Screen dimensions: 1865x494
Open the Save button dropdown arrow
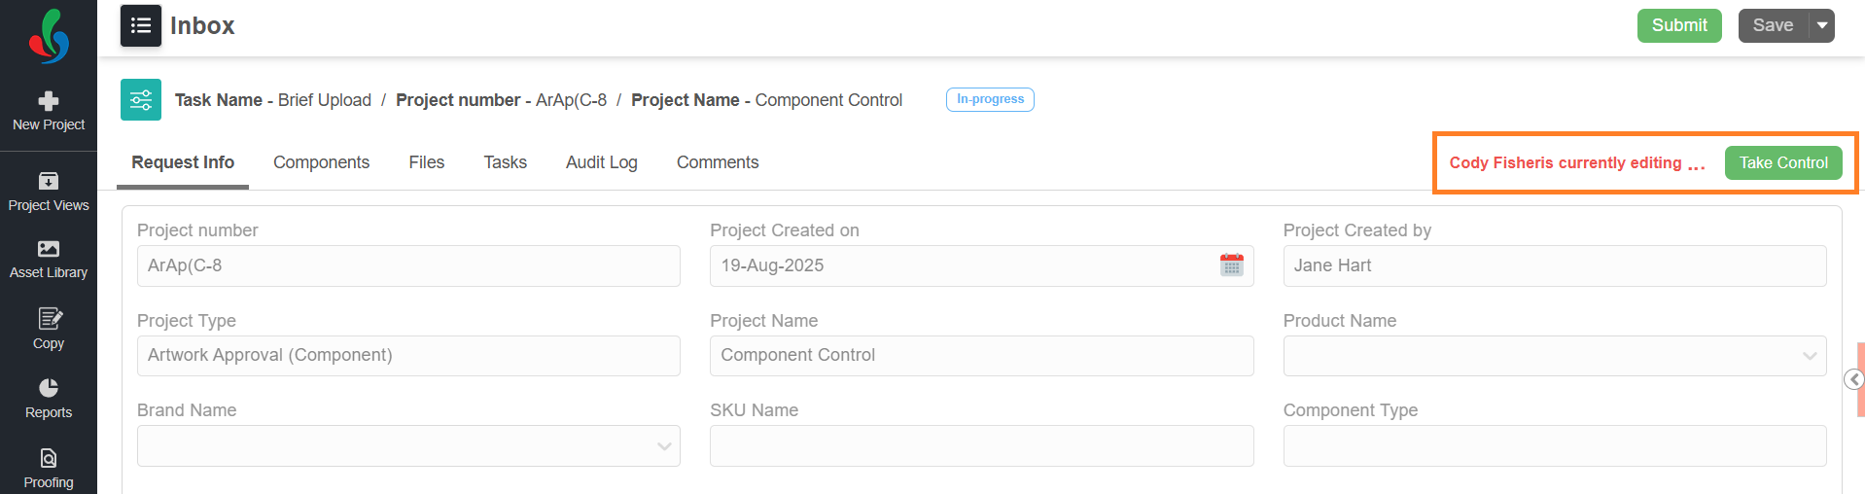[x=1822, y=25]
